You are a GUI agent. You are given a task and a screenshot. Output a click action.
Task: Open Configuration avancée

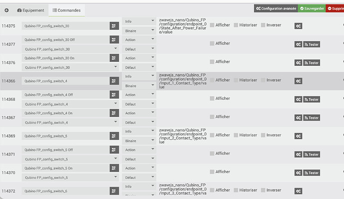point(276,8)
